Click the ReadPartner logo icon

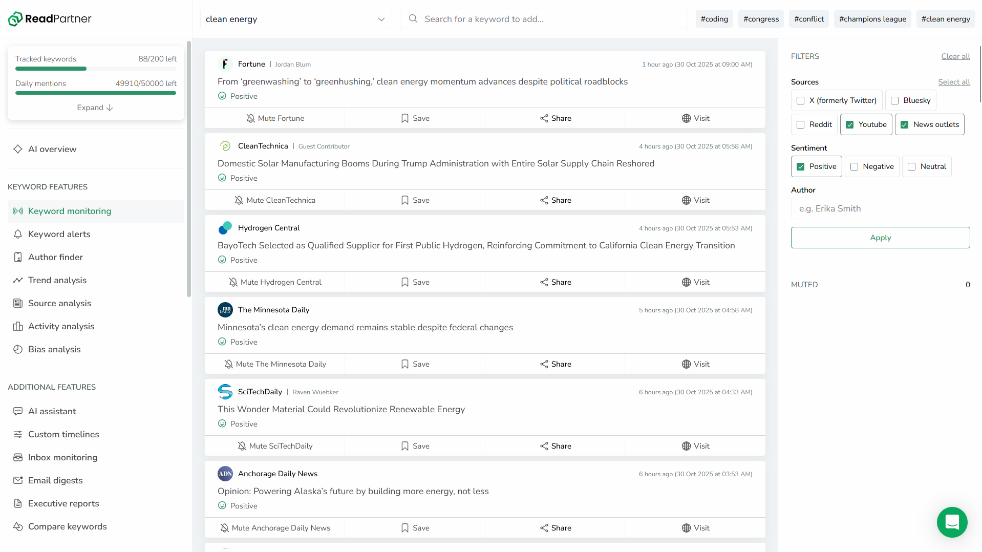(15, 19)
